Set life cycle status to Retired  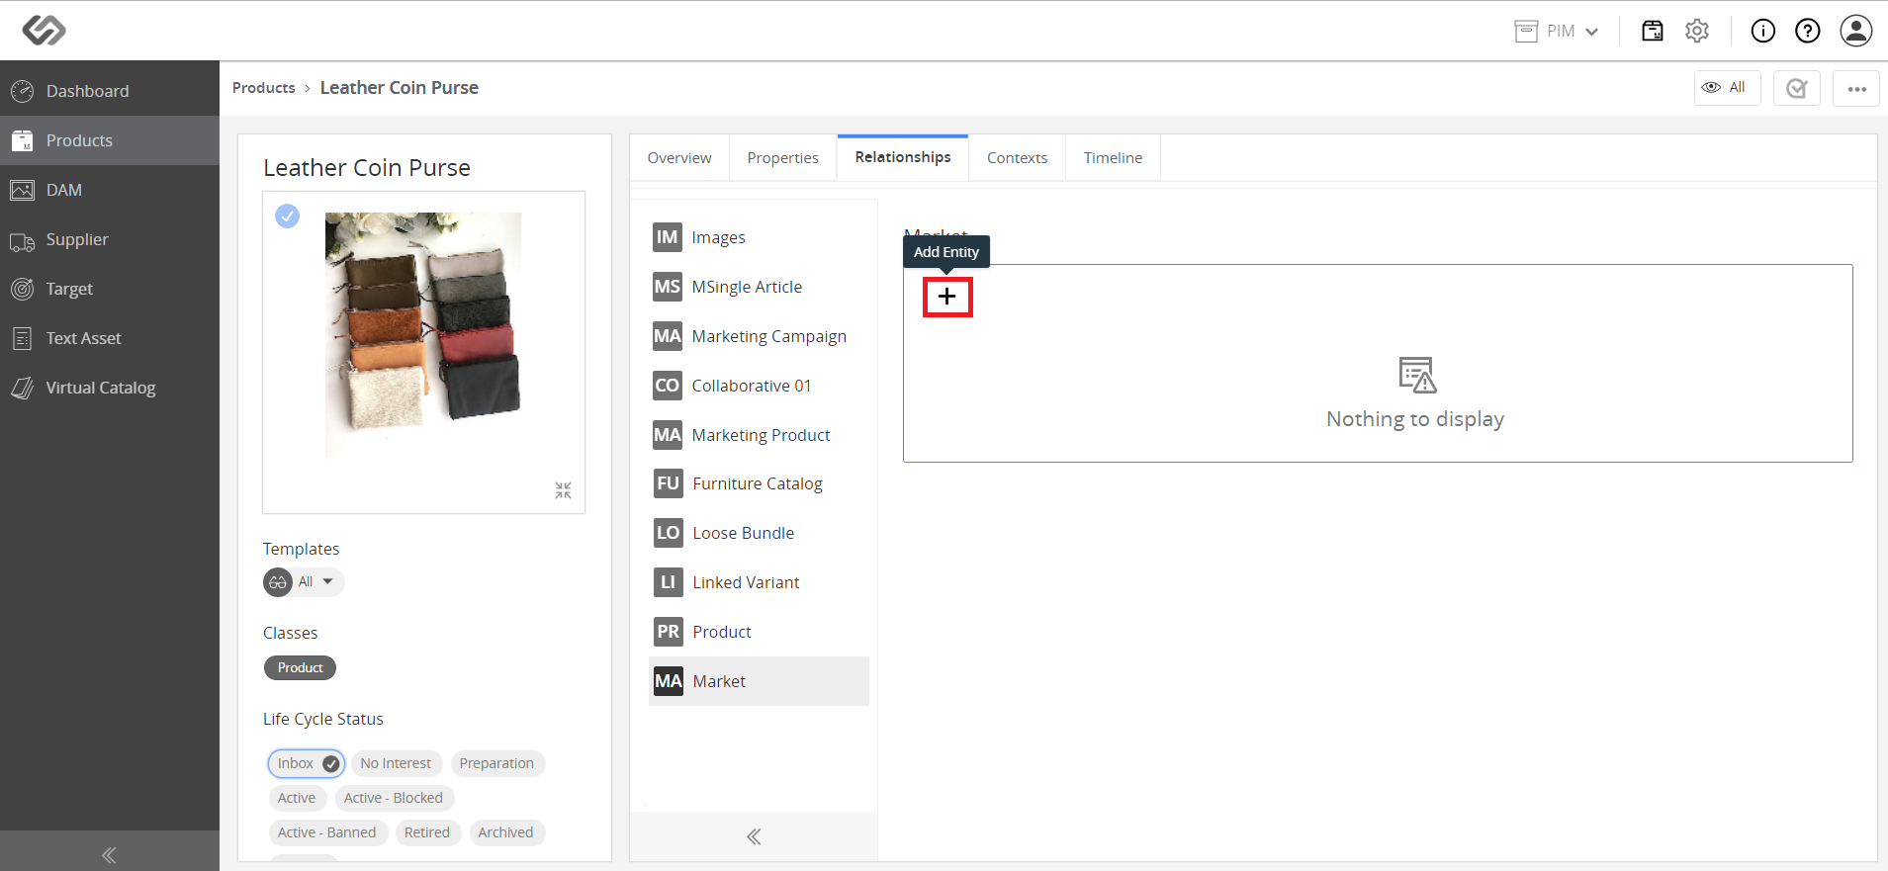(427, 832)
